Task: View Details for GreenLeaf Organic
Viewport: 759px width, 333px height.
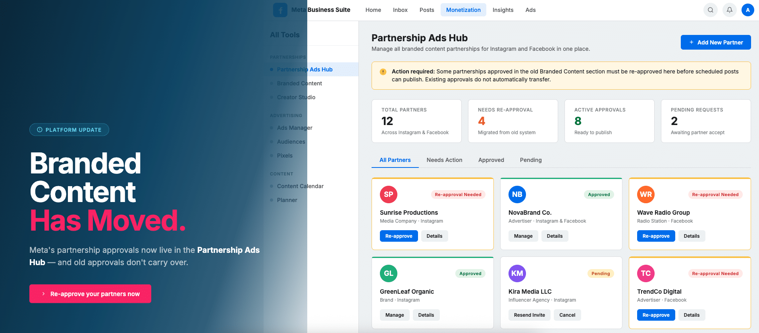Action: click(x=426, y=315)
